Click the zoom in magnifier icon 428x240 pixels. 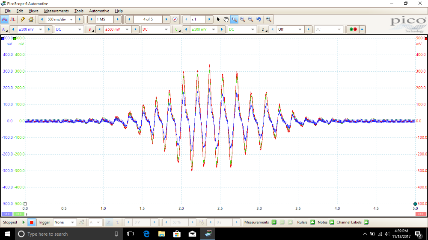pos(242,19)
